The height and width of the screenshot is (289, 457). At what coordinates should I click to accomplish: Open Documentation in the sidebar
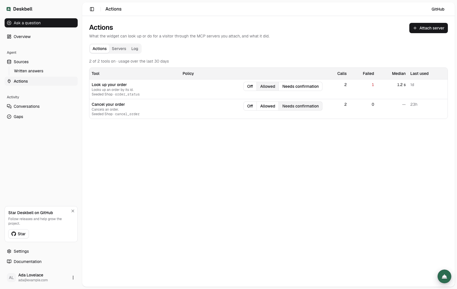tap(41, 262)
